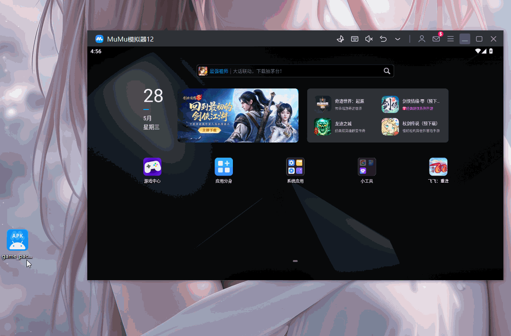Click the Wi-Fi status icon in Android bar
This screenshot has width=511, height=336.
point(478,51)
